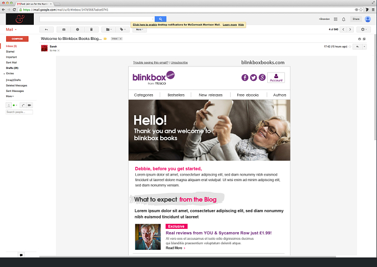The height and width of the screenshot is (267, 377).
Task: Open blinkbox Twitter icon
Action: pyautogui.click(x=253, y=78)
